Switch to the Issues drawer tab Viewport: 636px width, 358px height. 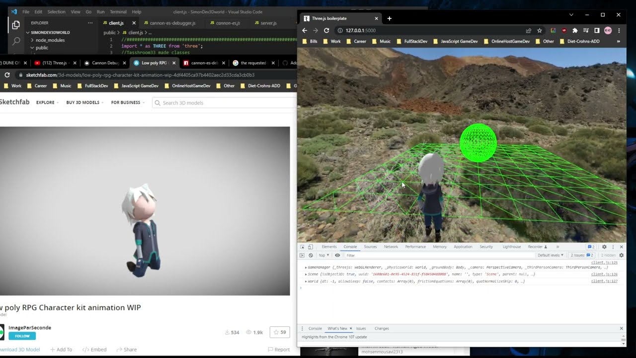(x=361, y=329)
